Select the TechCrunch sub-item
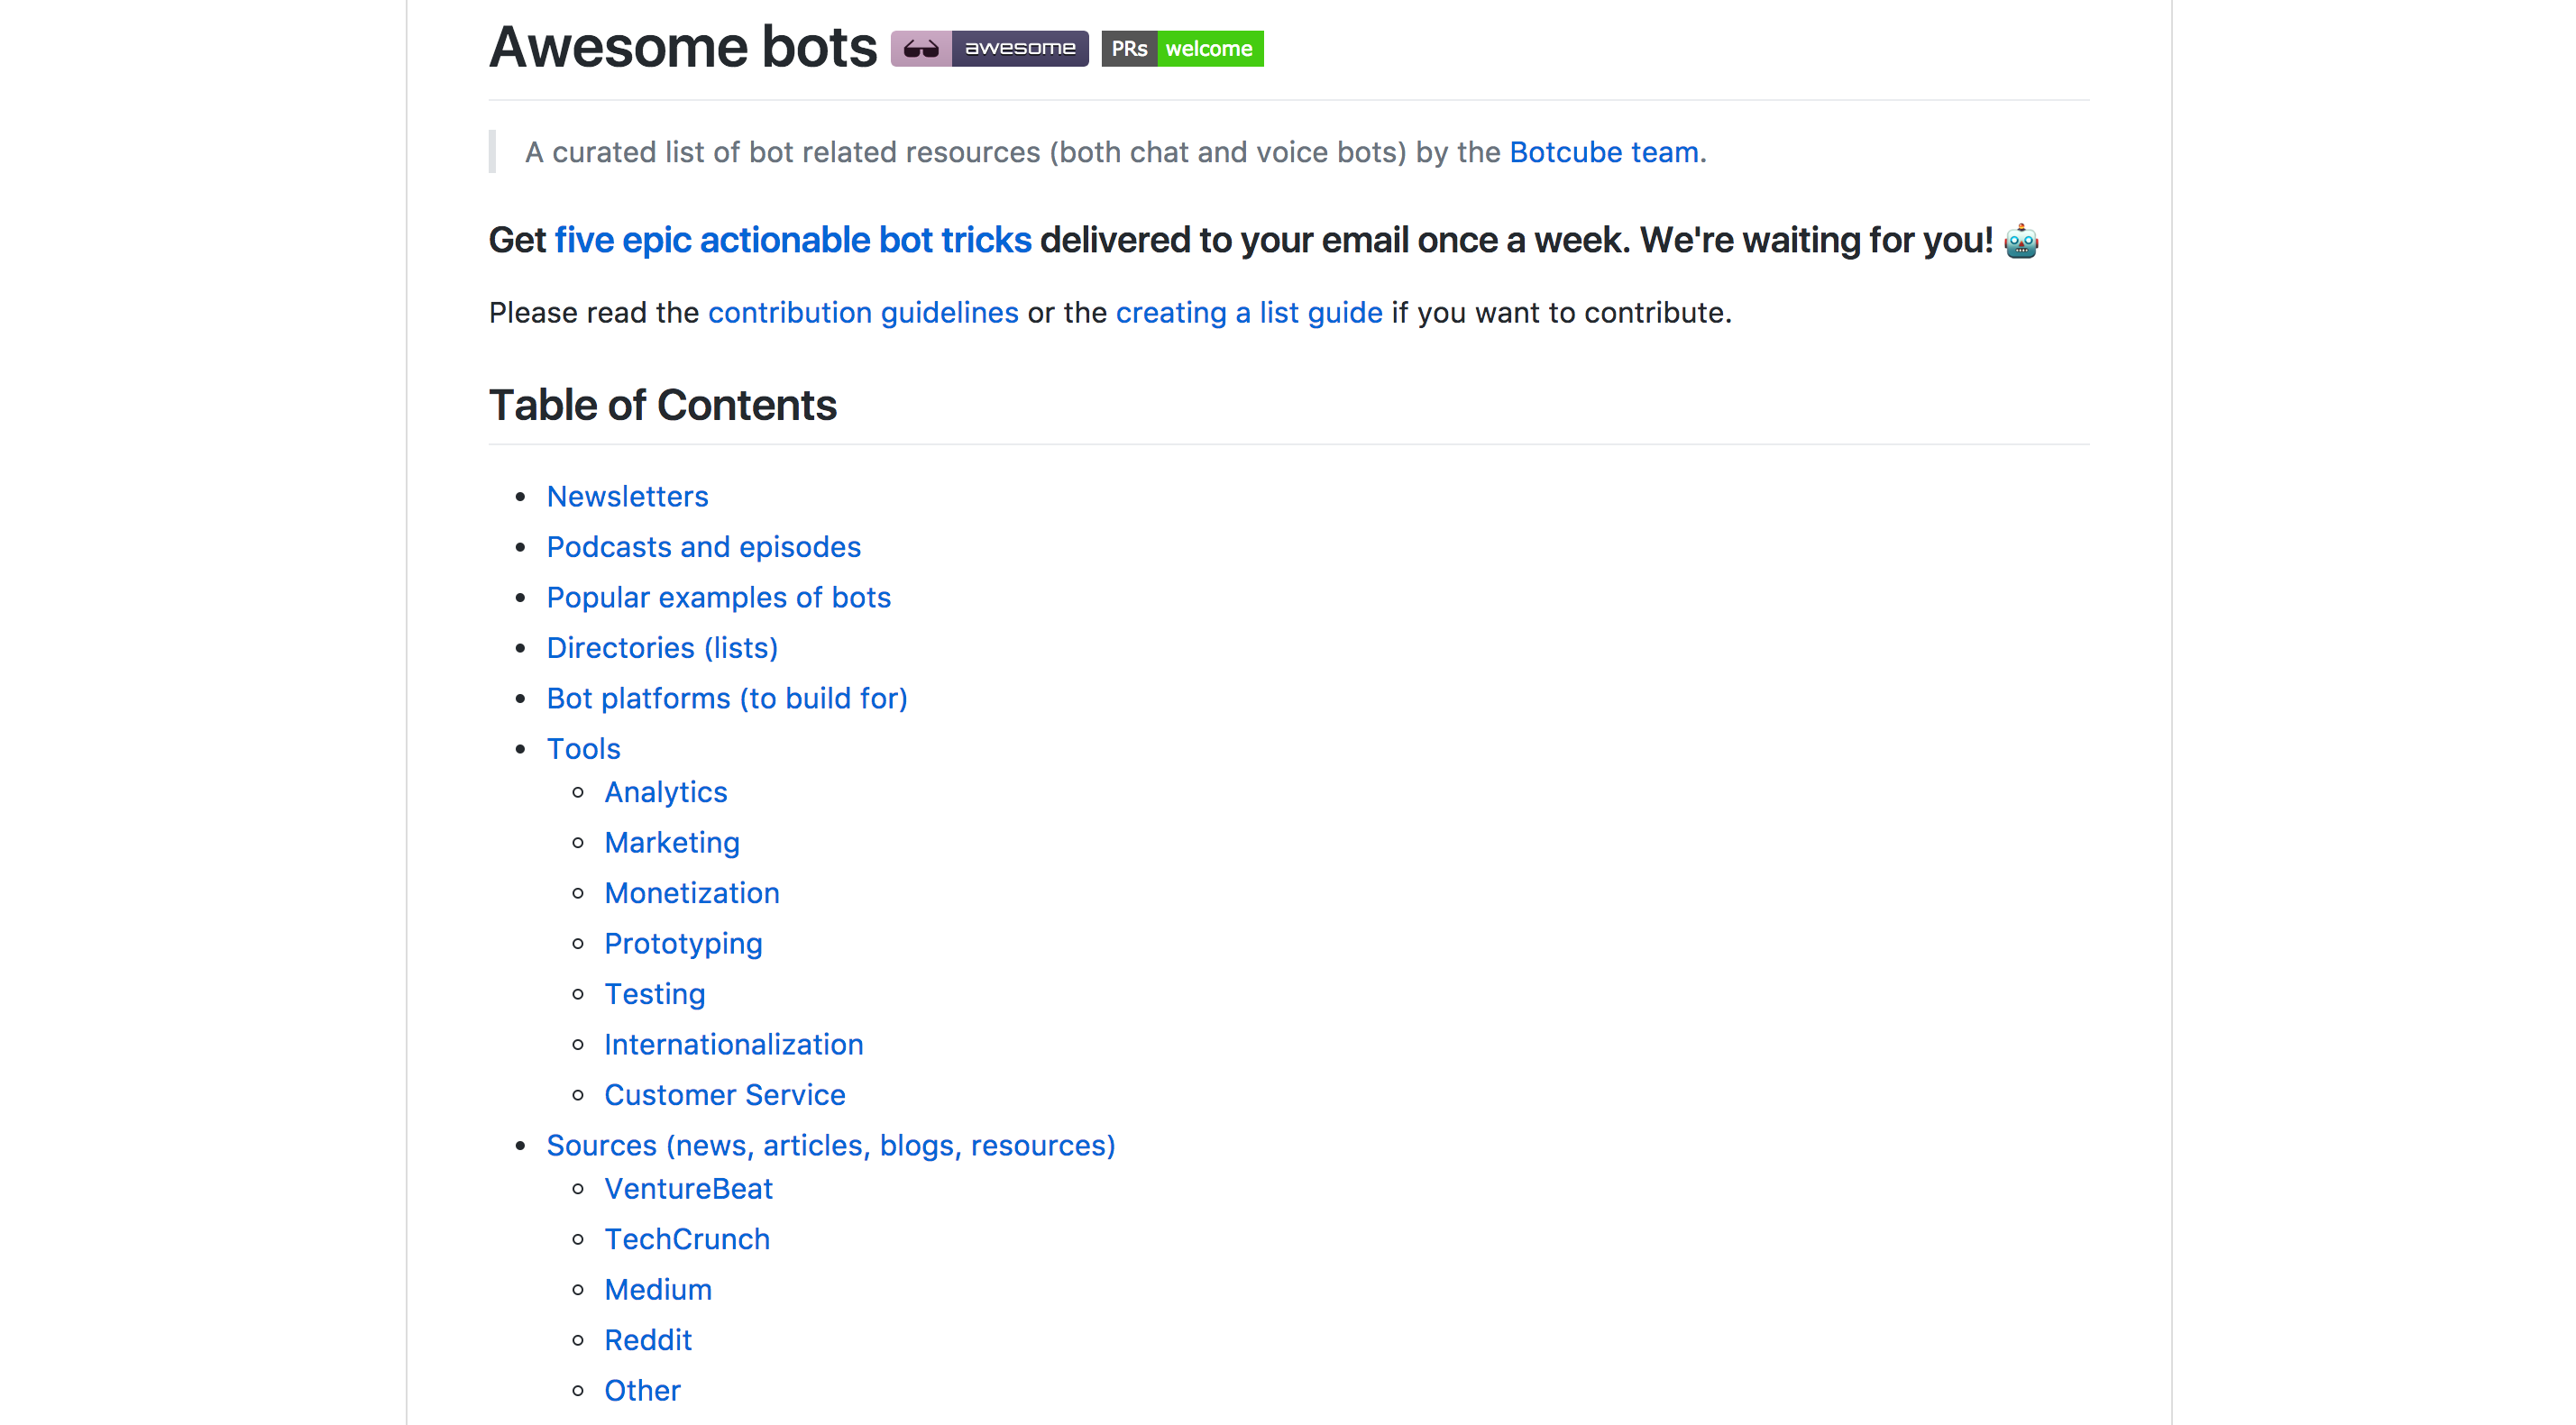This screenshot has width=2576, height=1425. pos(686,1239)
